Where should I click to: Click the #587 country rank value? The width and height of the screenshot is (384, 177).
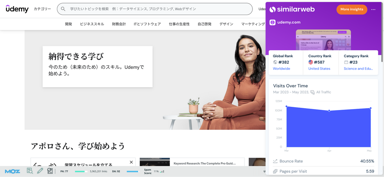(x=320, y=62)
